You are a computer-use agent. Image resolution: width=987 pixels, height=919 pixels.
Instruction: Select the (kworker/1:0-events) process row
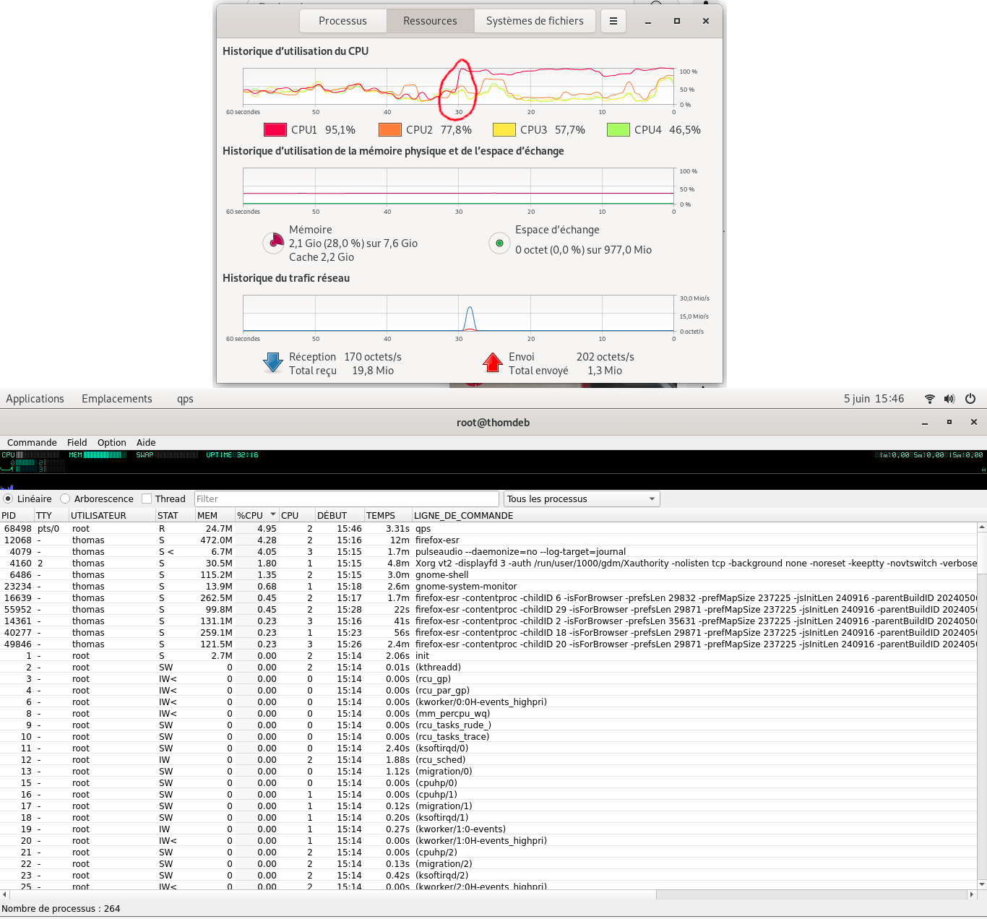tap(488, 829)
